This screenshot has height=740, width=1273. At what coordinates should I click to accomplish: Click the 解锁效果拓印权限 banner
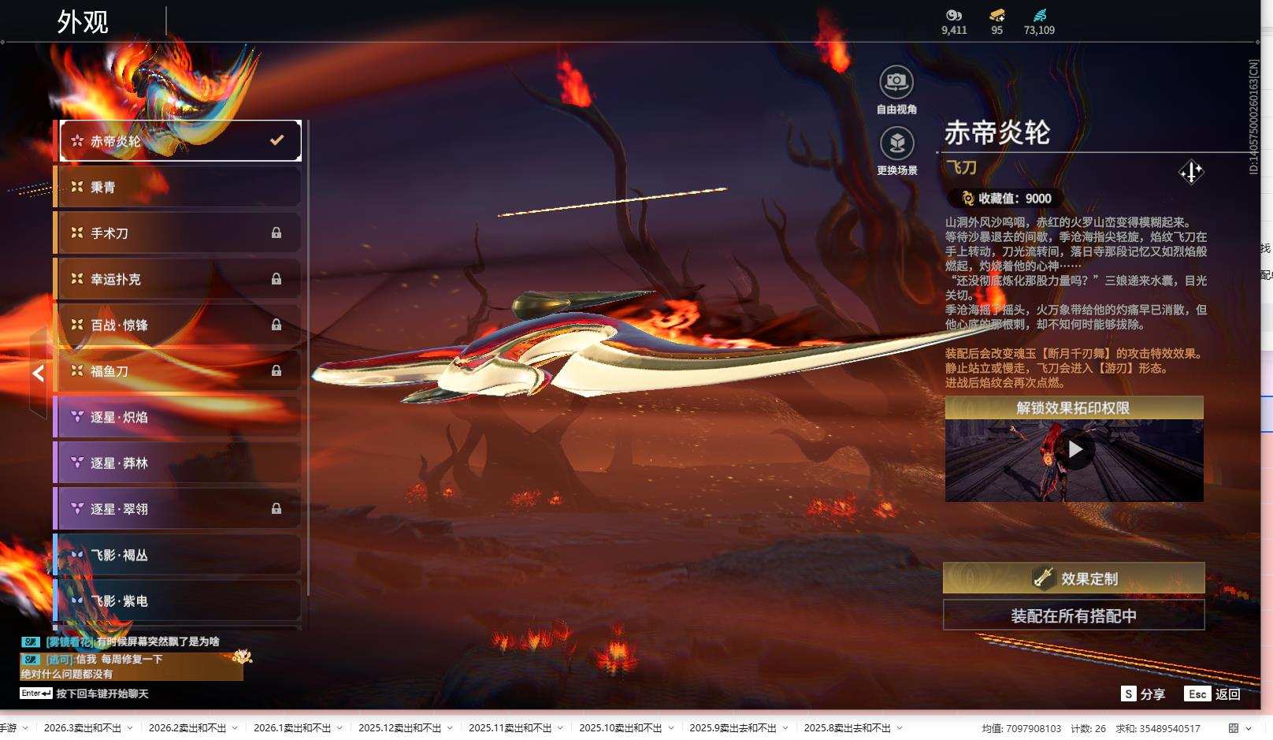(1073, 406)
